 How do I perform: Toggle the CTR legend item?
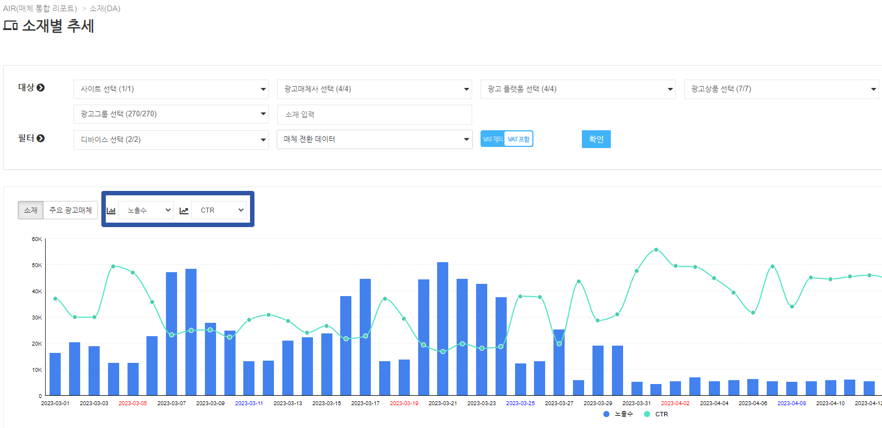(x=656, y=414)
